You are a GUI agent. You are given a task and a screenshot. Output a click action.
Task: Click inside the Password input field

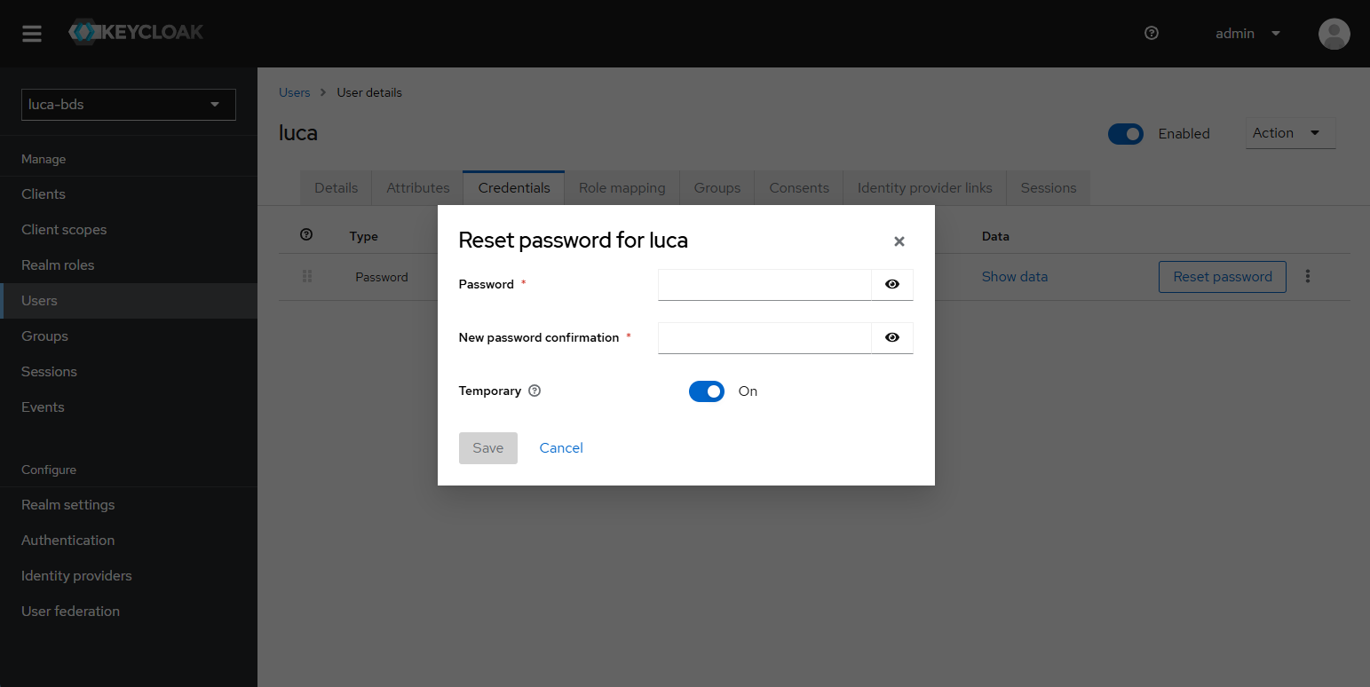[x=764, y=284]
